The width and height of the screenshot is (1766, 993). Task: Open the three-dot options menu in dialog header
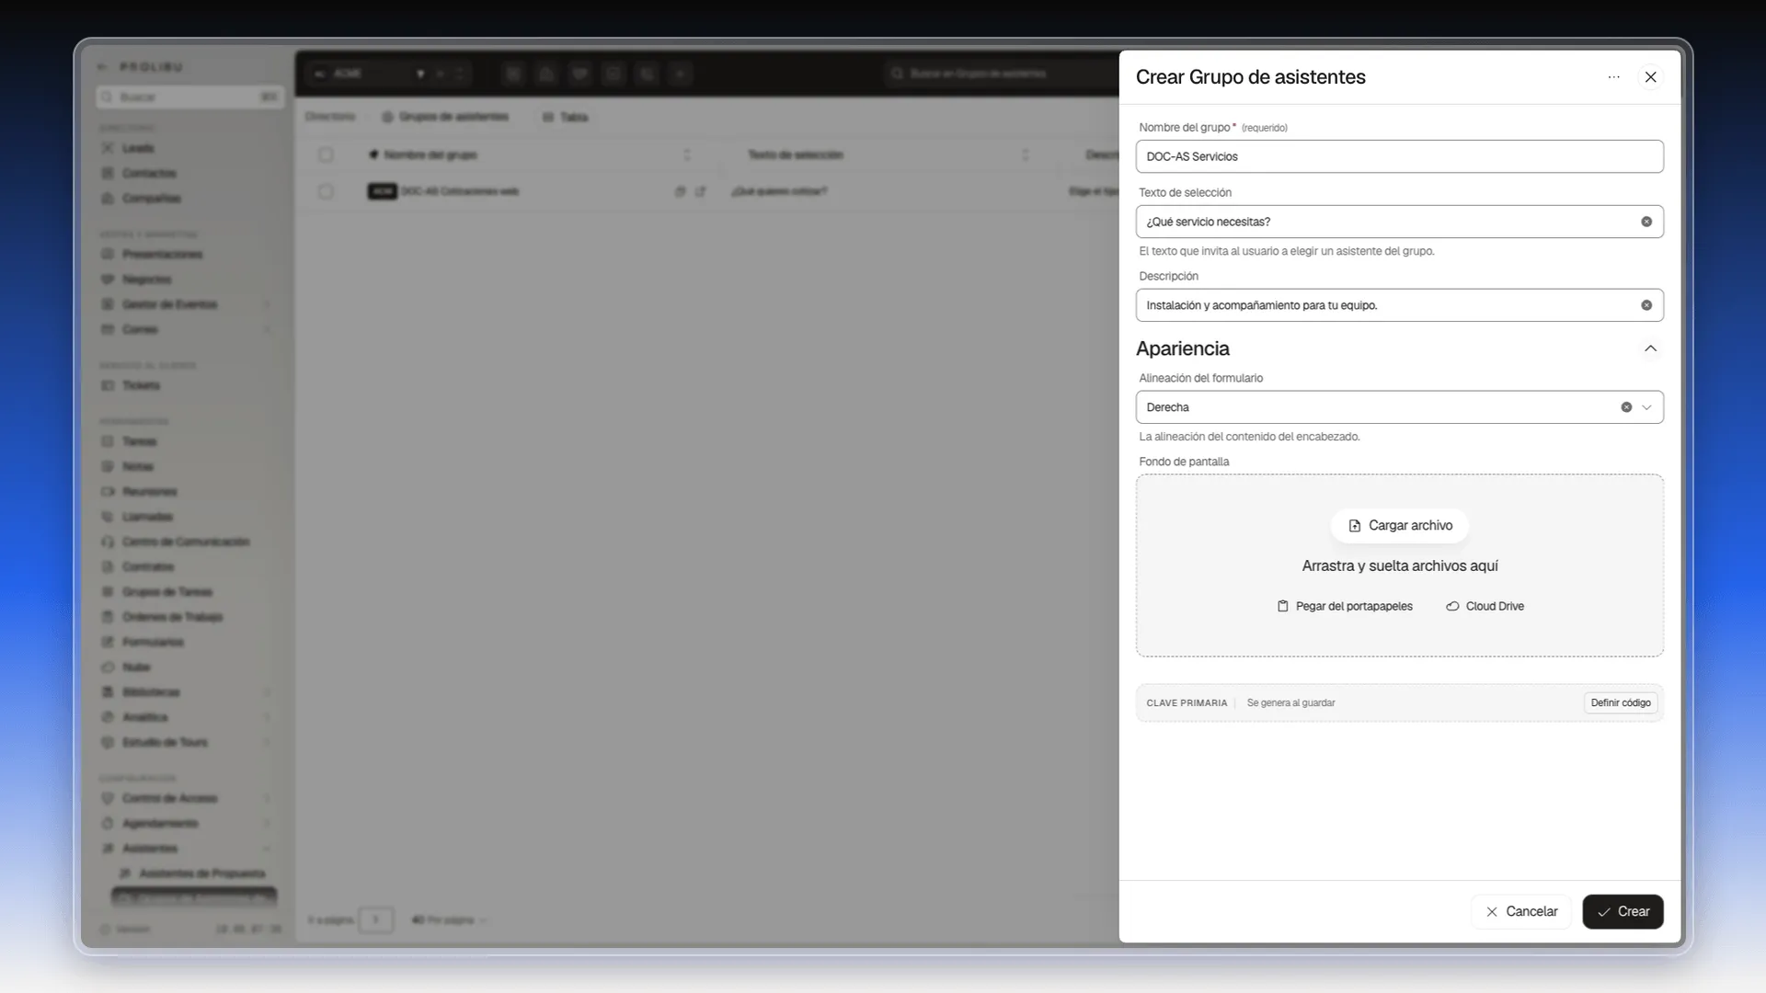click(1613, 77)
